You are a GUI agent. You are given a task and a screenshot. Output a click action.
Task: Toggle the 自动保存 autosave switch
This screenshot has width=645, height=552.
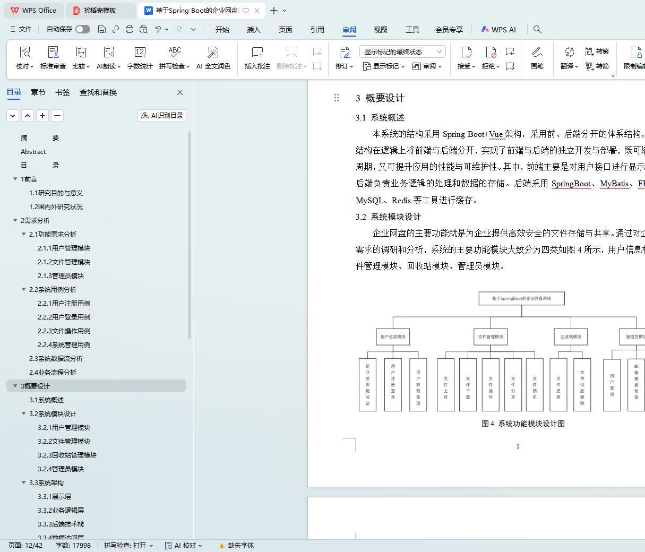[x=83, y=29]
